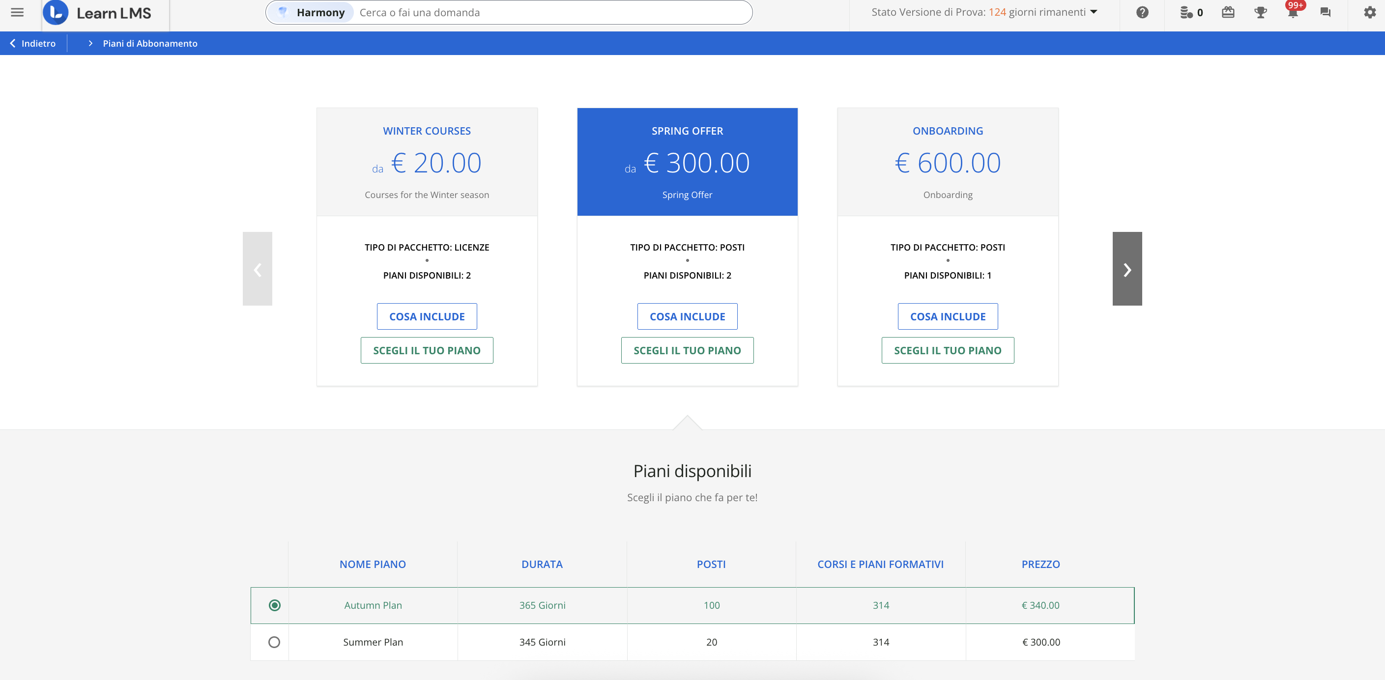Click Scegli il tuo piano for Spring Offer
The width and height of the screenshot is (1385, 680).
(x=687, y=350)
